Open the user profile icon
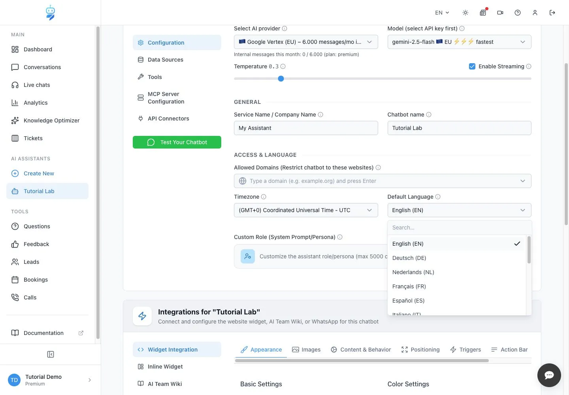 [x=535, y=13]
